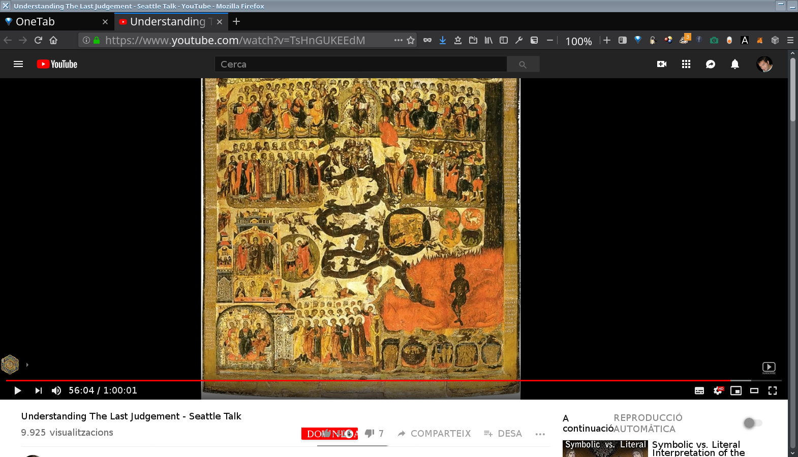Mute the video volume speaker icon
The image size is (798, 457).
[x=56, y=390]
